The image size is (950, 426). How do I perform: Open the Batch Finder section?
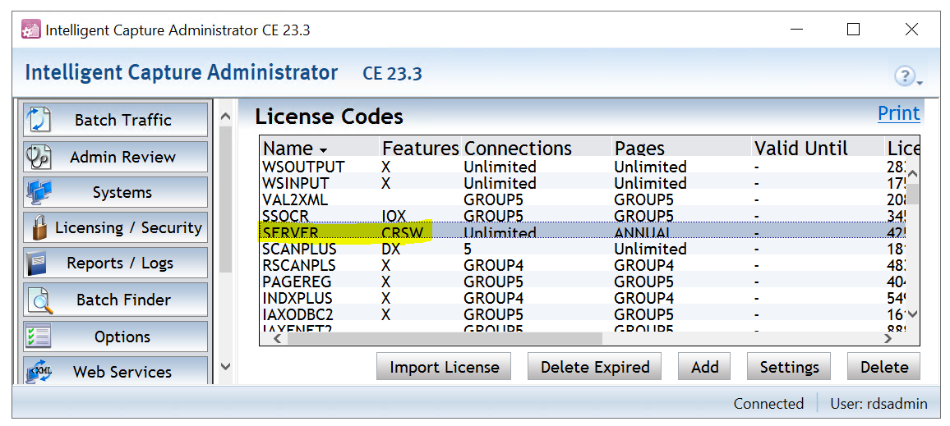click(116, 300)
